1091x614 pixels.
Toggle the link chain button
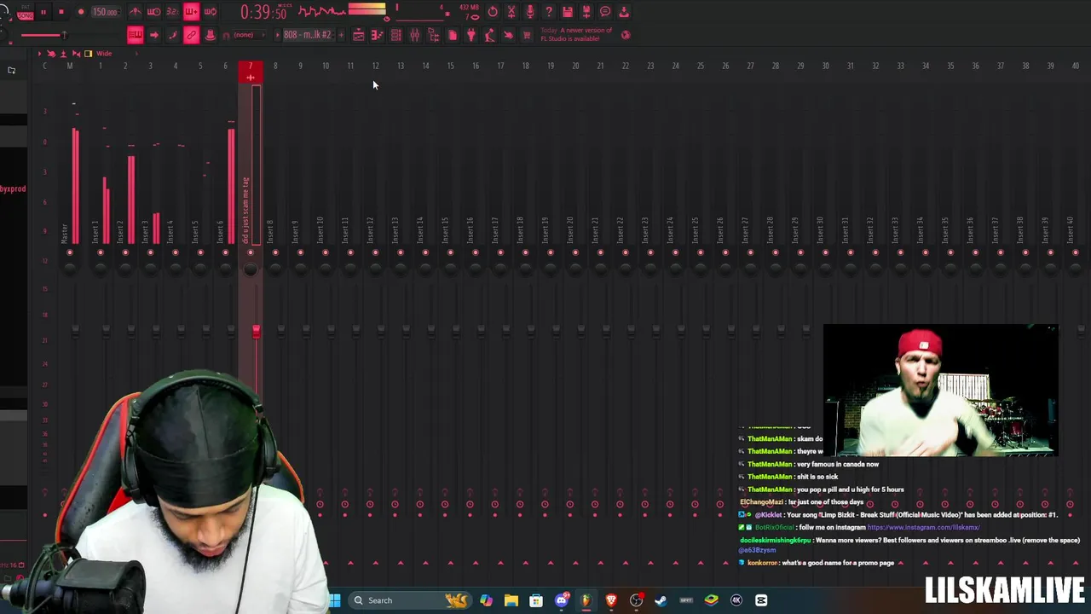pos(191,35)
